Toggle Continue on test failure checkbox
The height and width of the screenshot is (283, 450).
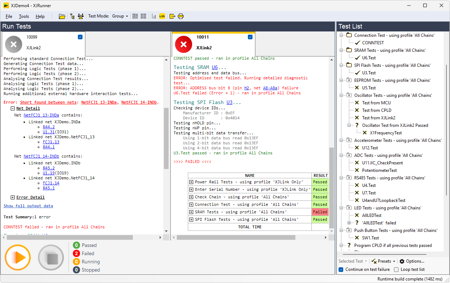click(341, 269)
